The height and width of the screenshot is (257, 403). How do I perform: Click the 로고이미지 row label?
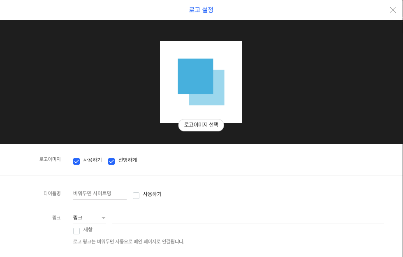tap(50, 159)
